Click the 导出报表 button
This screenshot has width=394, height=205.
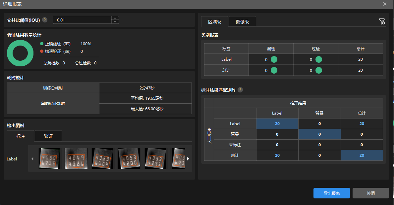click(331, 193)
